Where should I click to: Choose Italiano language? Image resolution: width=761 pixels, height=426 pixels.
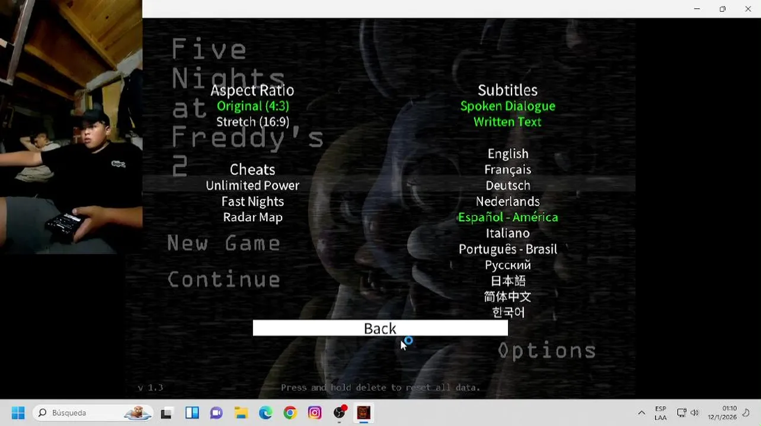point(508,233)
